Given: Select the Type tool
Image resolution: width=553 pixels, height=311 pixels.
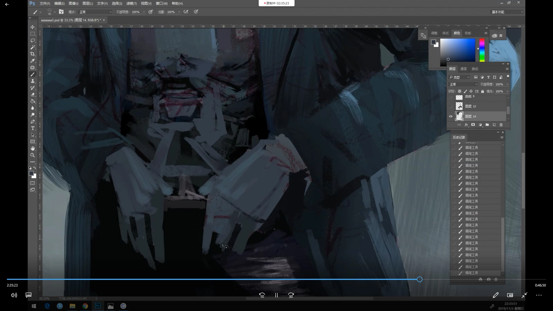Looking at the screenshot, I should click(33, 128).
